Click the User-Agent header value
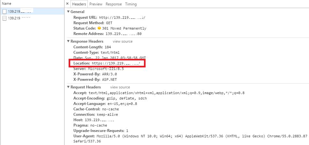Viewport: 309px width, 145px height. point(198,136)
